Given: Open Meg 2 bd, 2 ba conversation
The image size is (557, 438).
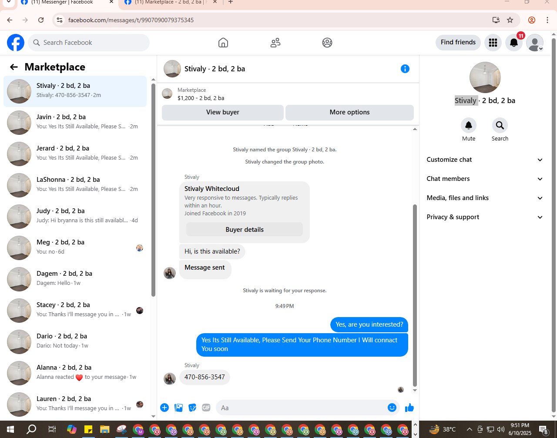Looking at the screenshot, I should pyautogui.click(x=75, y=248).
